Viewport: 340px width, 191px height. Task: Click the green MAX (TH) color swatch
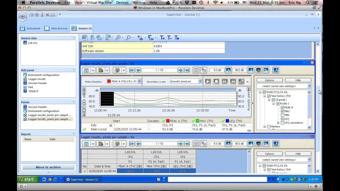(197, 121)
